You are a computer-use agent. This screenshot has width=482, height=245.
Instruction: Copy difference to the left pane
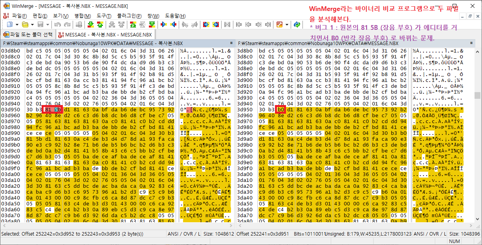[x=173, y=24]
